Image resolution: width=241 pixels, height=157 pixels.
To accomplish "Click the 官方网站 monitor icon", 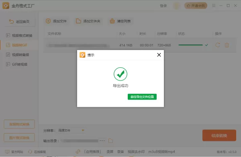I will (x=7, y=152).
